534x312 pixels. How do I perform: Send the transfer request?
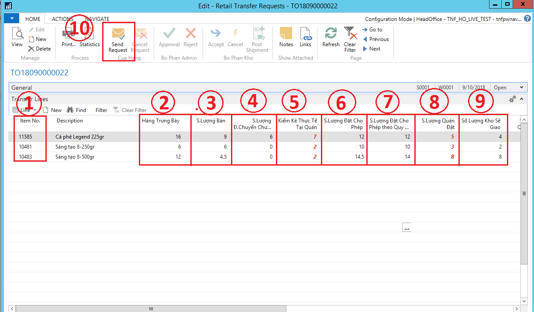[x=118, y=40]
